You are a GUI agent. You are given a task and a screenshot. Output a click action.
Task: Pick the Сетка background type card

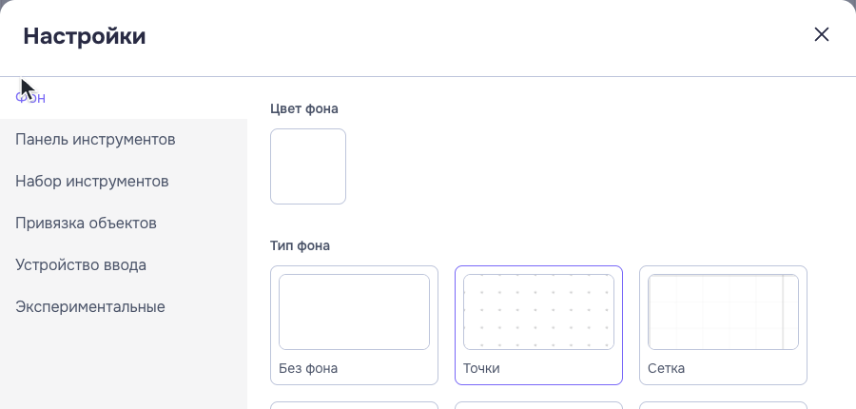click(724, 325)
